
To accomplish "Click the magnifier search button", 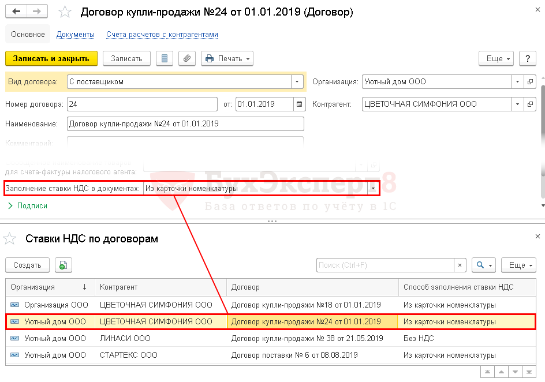I will pos(483,265).
